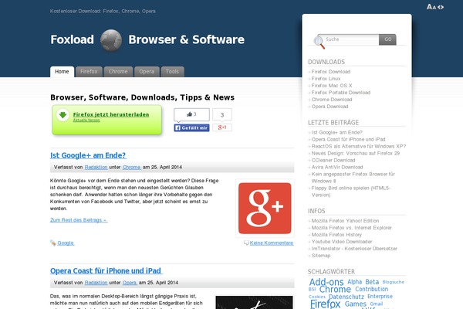
Task: Click the font size Aa icon
Action: [431, 7]
